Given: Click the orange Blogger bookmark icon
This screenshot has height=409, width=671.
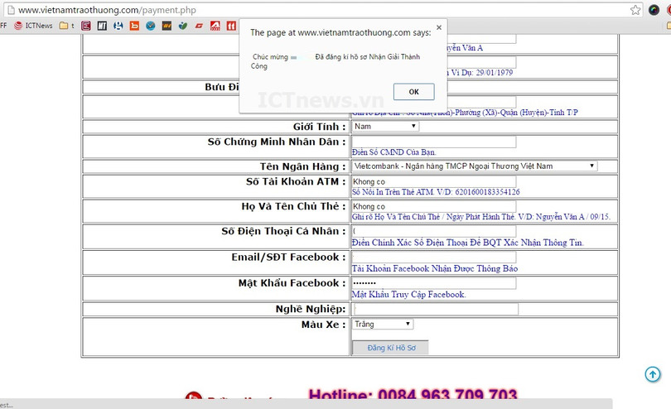Looking at the screenshot, I should pos(133,26).
